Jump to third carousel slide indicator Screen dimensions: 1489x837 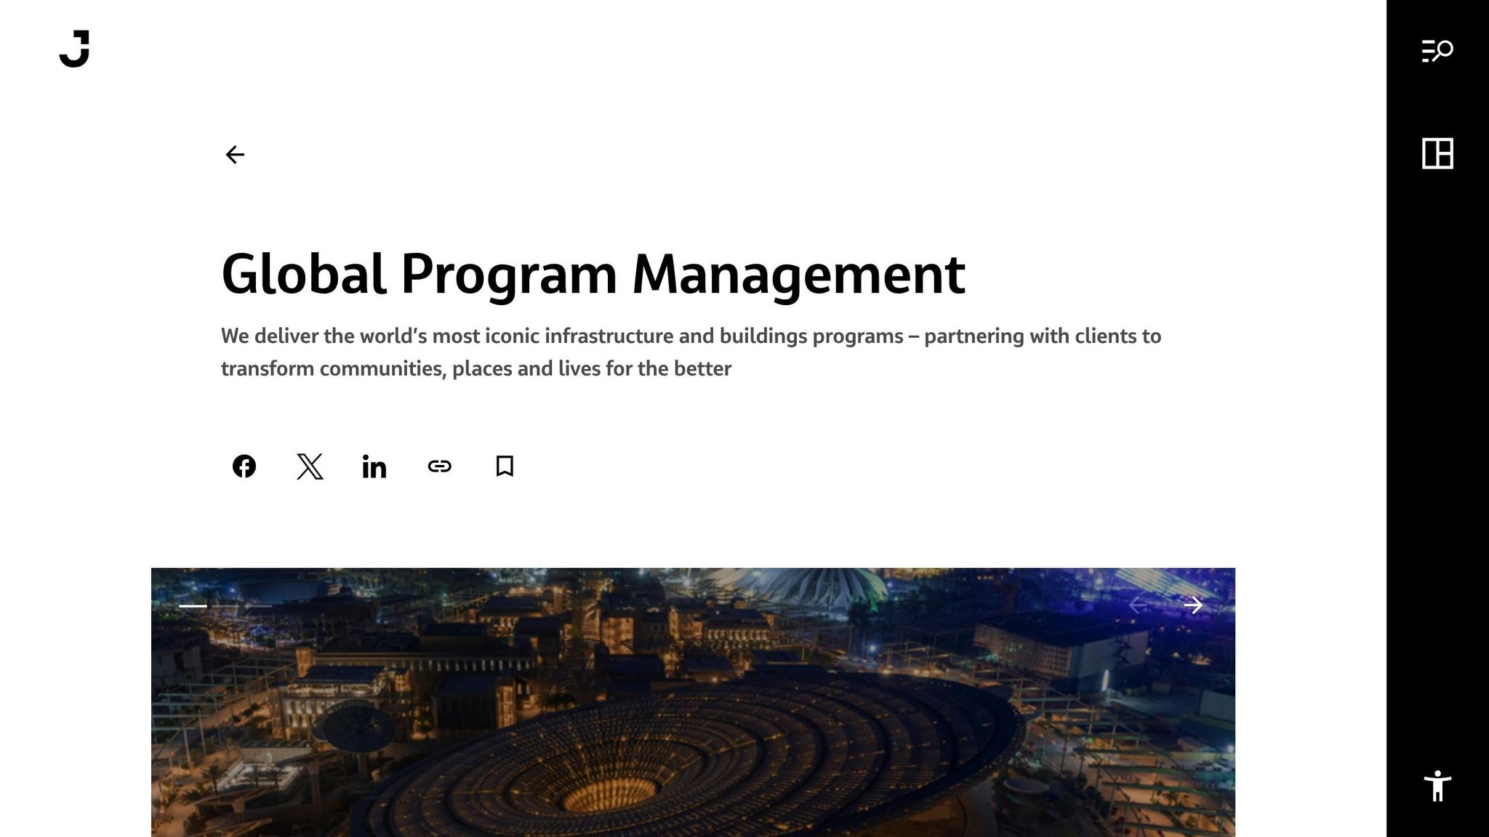(259, 606)
